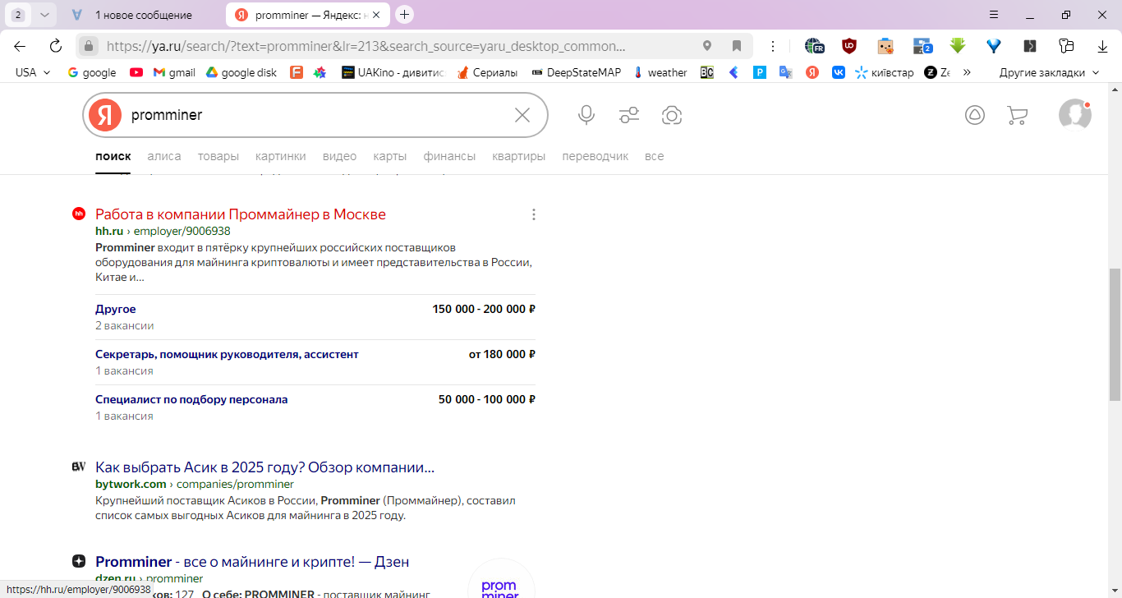
Task: Open browser downloads via download arrow
Action: point(1103,46)
